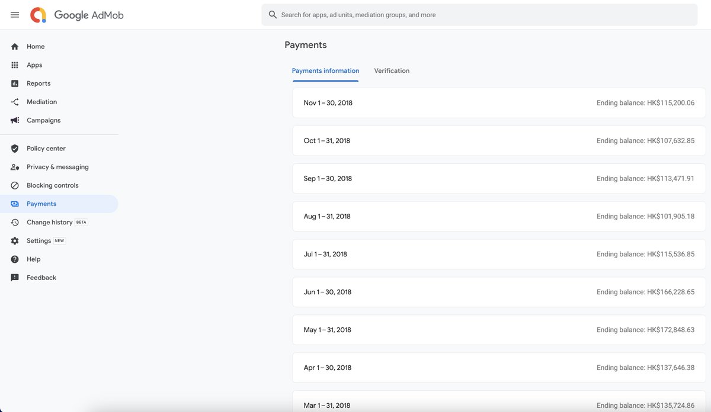
Task: Click the Mediation split-arrow icon
Action: click(14, 101)
